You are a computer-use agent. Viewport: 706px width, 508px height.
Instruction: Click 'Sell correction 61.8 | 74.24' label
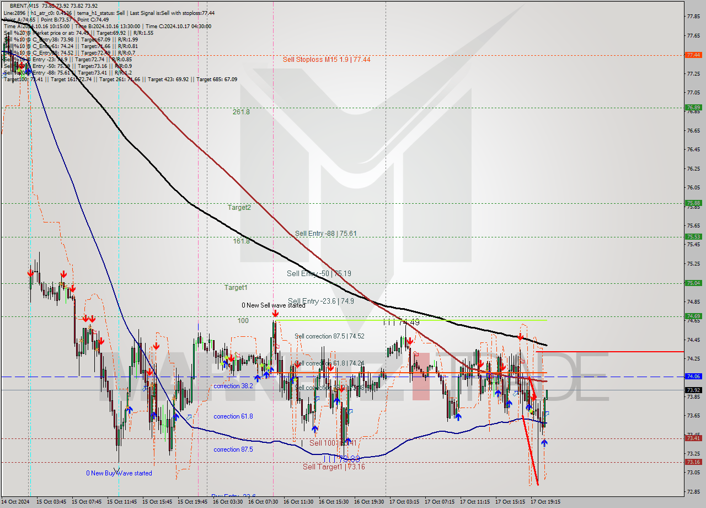(329, 363)
